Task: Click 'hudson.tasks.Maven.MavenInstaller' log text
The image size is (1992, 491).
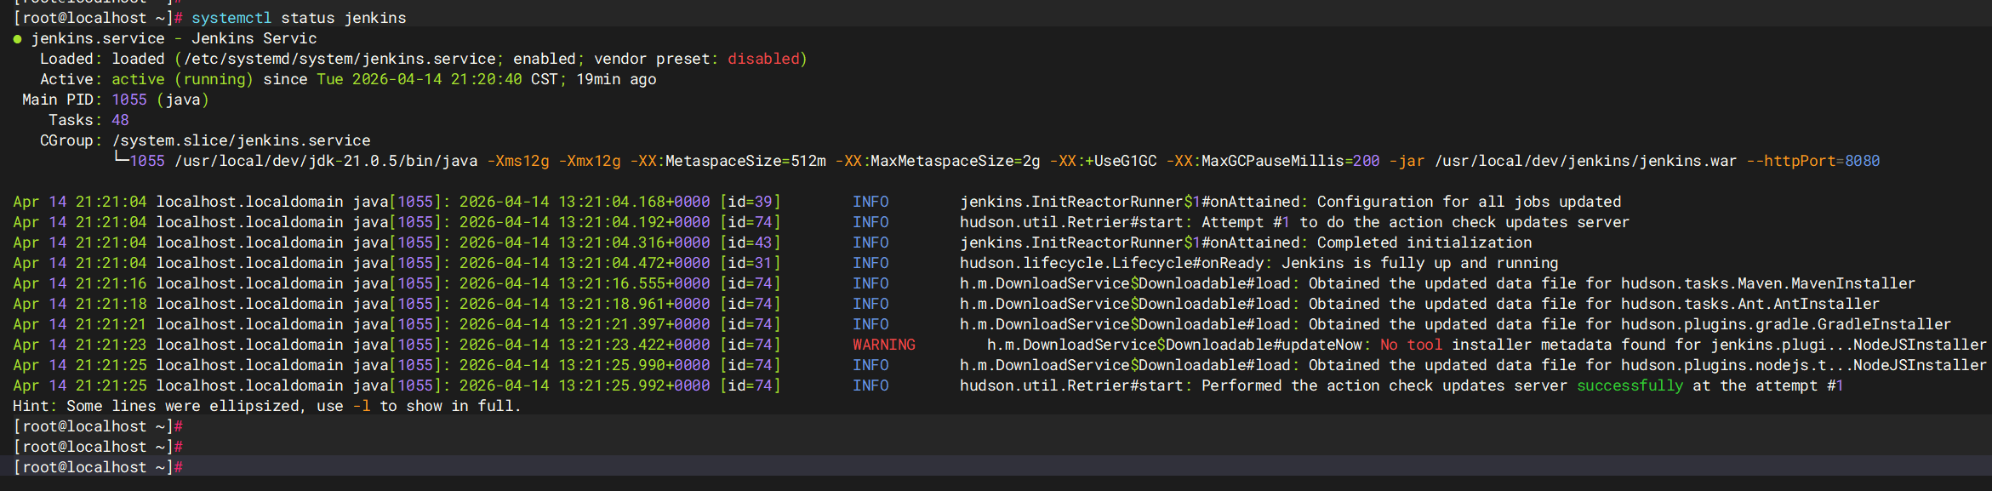Action: 1768,283
